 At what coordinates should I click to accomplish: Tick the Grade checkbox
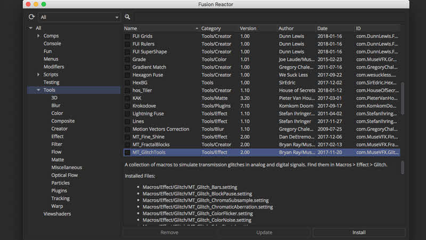pyautogui.click(x=127, y=59)
